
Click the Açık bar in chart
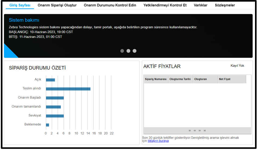[x=50, y=80]
